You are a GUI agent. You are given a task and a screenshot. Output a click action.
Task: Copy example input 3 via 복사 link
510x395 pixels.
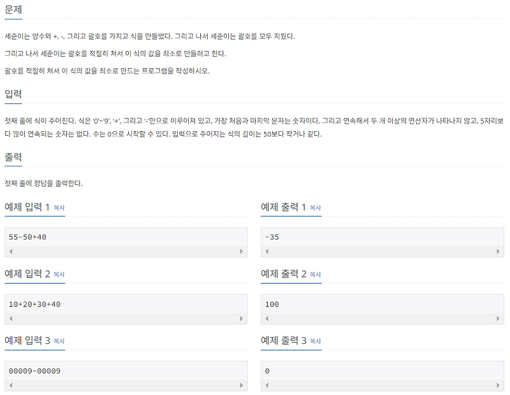point(59,341)
